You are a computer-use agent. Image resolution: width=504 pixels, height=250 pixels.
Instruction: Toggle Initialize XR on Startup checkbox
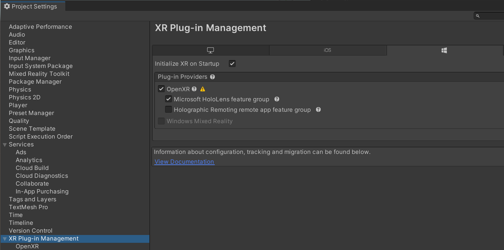[x=232, y=64]
